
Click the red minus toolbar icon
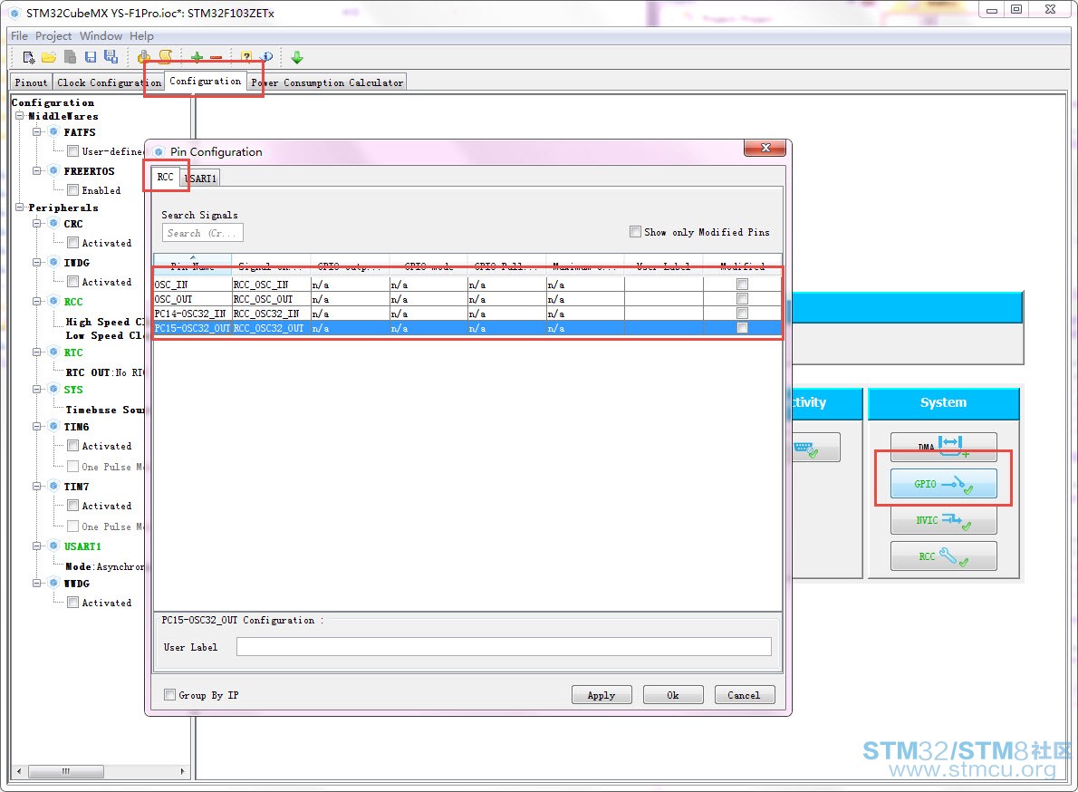tap(217, 58)
